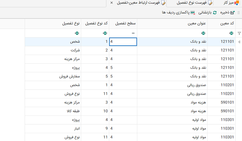This screenshot has width=242, height=141.
Task: Click مرکز هزینه cell in نقد و بانک row
Action: 53,59
